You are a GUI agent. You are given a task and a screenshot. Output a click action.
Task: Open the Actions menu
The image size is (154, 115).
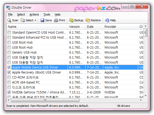pos(34,14)
